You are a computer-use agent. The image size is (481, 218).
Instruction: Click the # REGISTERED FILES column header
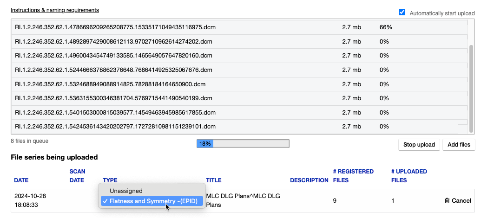(353, 176)
